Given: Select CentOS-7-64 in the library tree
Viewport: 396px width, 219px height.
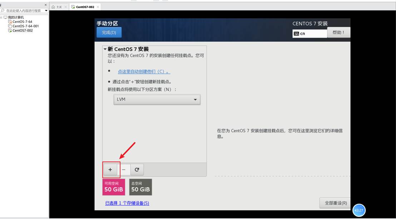Looking at the screenshot, I should pyautogui.click(x=22, y=22).
